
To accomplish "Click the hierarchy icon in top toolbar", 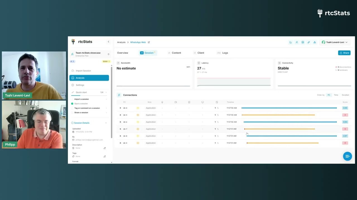I will point(315,42).
